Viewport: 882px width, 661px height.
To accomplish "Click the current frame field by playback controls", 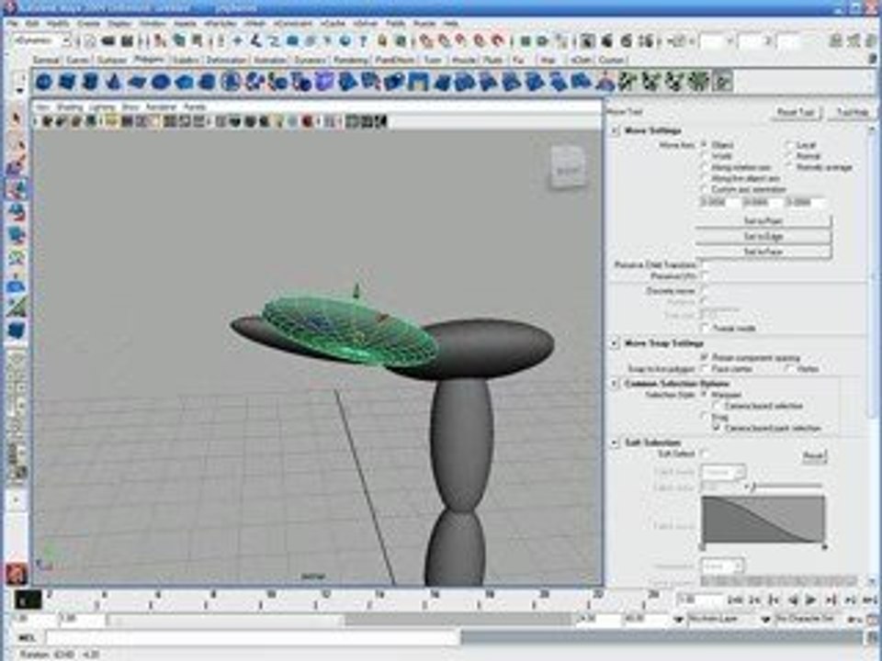I will pos(698,600).
